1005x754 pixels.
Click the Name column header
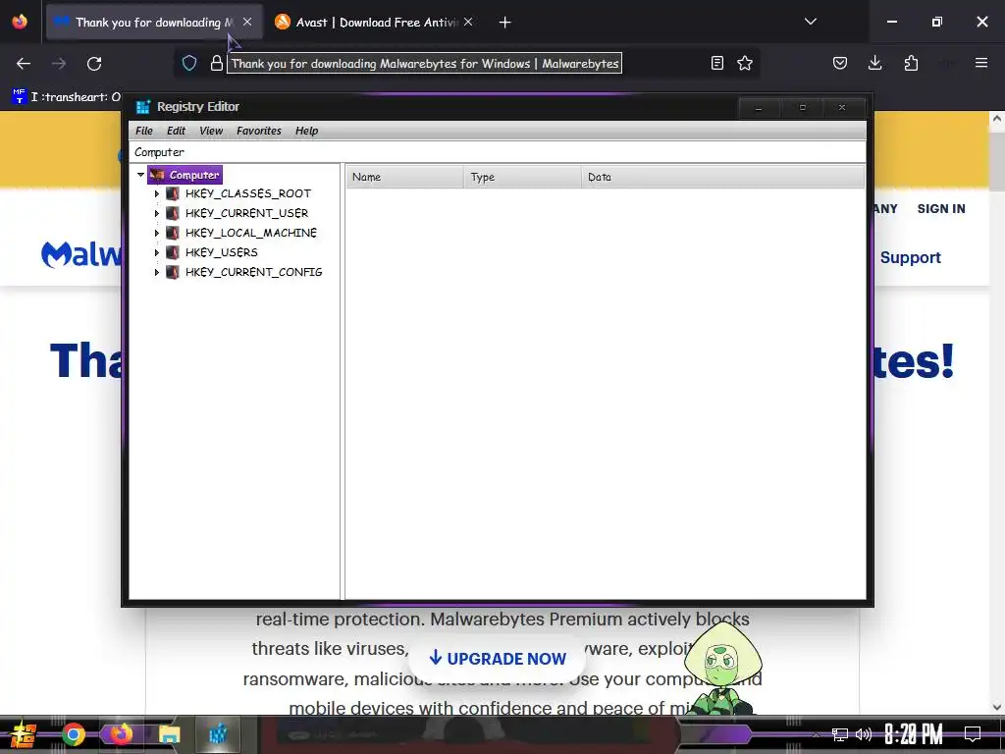click(404, 177)
